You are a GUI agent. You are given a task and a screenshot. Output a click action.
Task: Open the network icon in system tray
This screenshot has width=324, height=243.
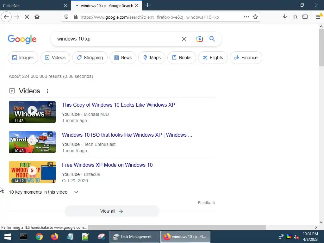(x=281, y=237)
